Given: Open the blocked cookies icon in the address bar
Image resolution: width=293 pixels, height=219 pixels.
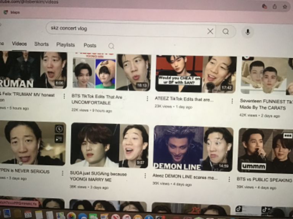Looking at the screenshot, I should pyautogui.click(x=264, y=6).
